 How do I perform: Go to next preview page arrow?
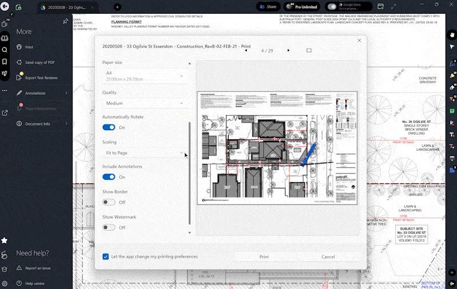pyautogui.click(x=288, y=50)
